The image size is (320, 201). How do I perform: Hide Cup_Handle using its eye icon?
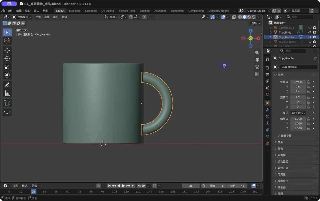click(310, 37)
